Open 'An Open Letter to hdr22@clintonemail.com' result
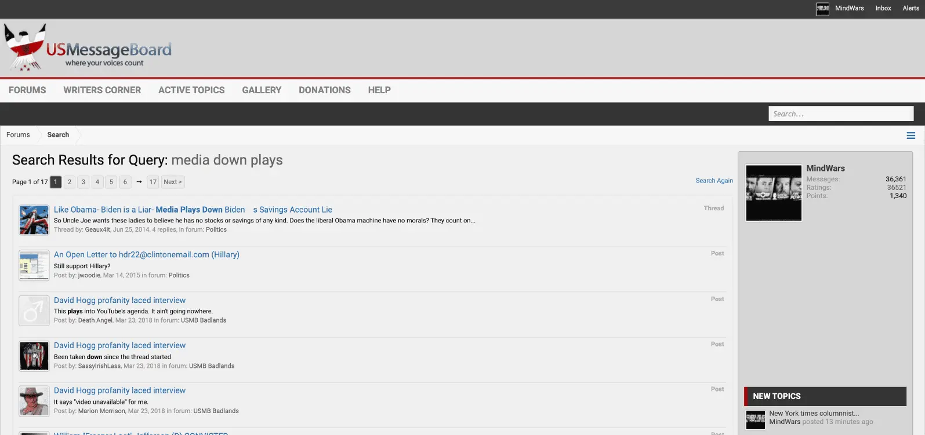Image resolution: width=925 pixels, height=435 pixels. point(147,255)
